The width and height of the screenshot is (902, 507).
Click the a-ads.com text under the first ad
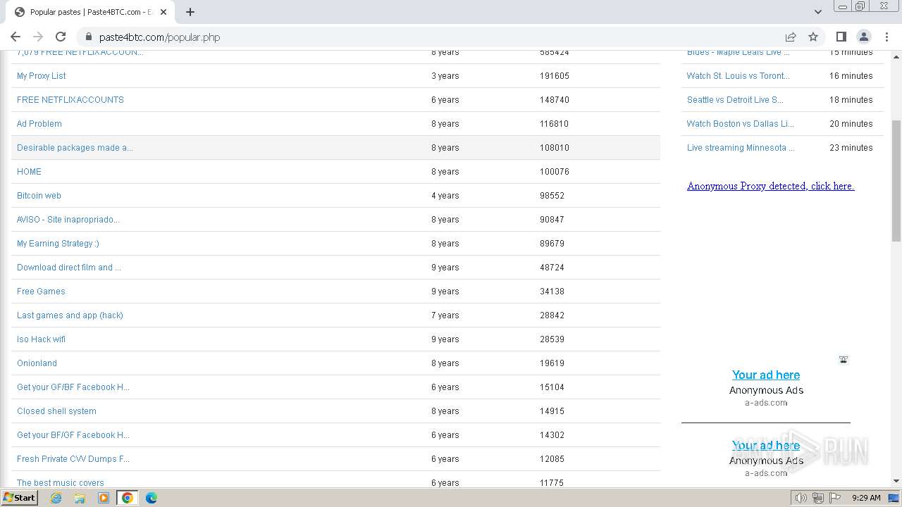pos(766,403)
